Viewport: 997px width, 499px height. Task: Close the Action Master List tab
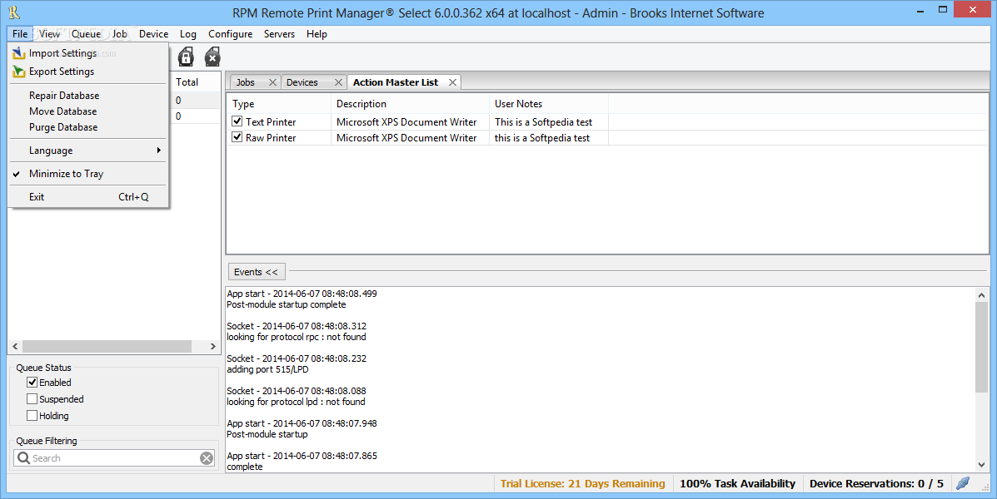pos(453,82)
